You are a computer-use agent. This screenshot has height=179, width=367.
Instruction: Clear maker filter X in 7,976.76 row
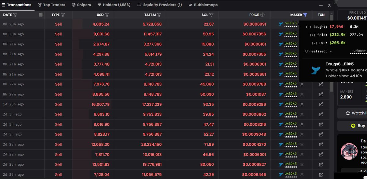[x=302, y=84]
